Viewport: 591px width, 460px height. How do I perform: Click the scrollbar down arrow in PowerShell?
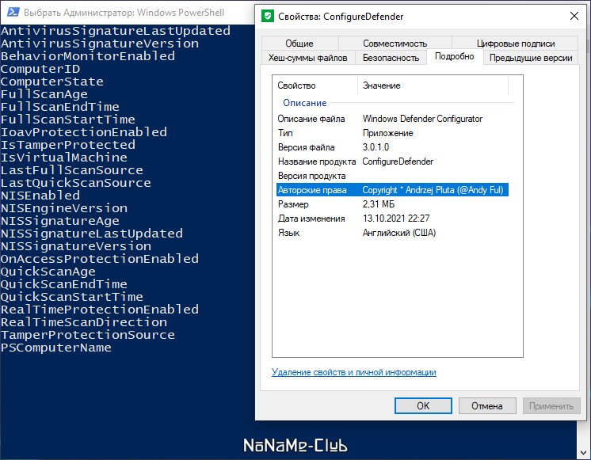pyautogui.click(x=583, y=452)
